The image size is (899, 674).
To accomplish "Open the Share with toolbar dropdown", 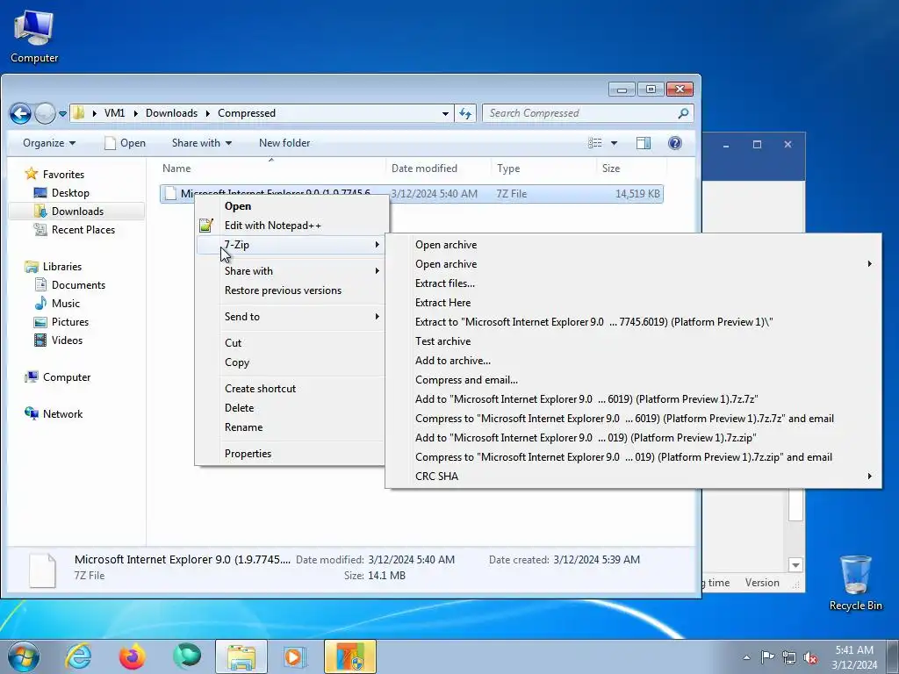I will pos(202,143).
